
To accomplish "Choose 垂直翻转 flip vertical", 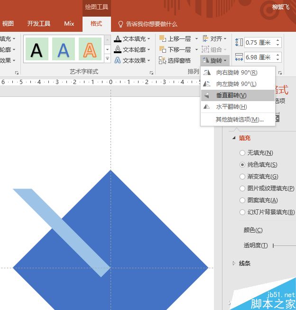I will tap(238, 95).
